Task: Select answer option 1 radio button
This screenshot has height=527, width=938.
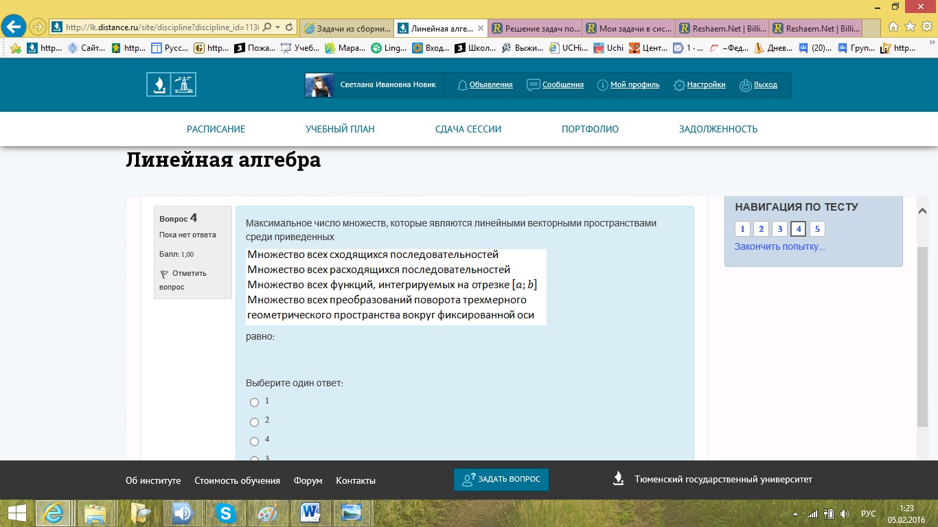Action: pos(254,402)
